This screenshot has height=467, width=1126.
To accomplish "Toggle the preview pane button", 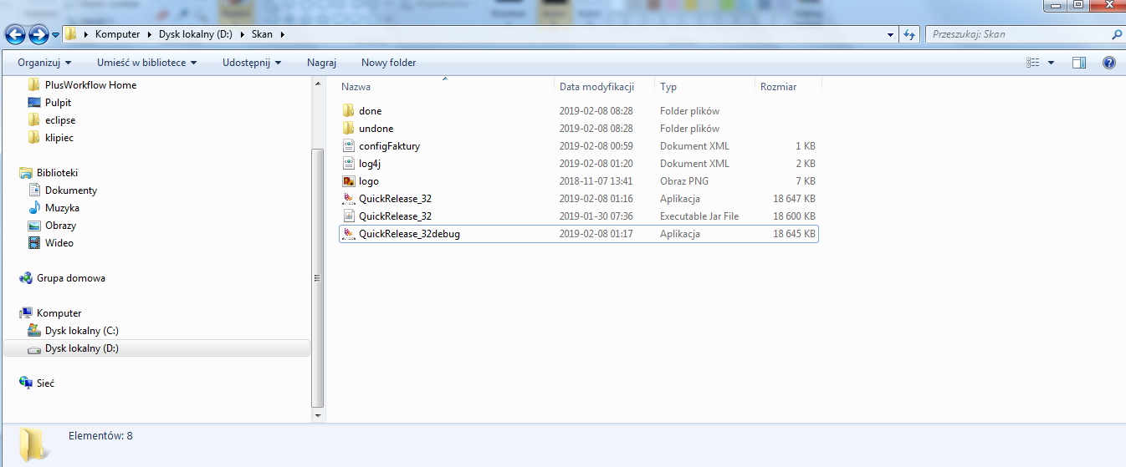I will pos(1079,63).
